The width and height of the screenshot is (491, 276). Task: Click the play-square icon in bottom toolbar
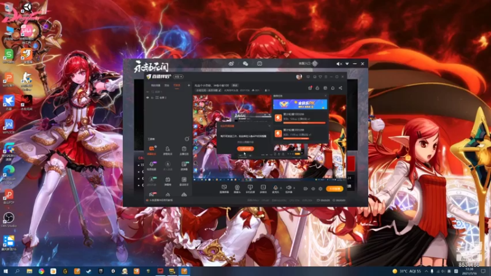[263, 189]
